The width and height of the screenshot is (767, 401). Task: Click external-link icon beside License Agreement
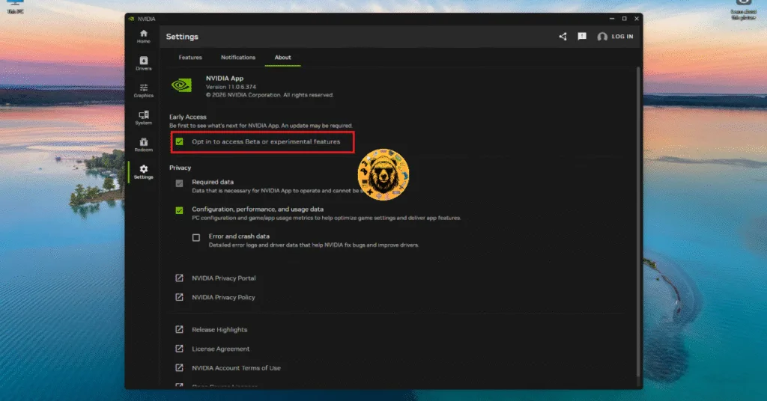click(179, 349)
